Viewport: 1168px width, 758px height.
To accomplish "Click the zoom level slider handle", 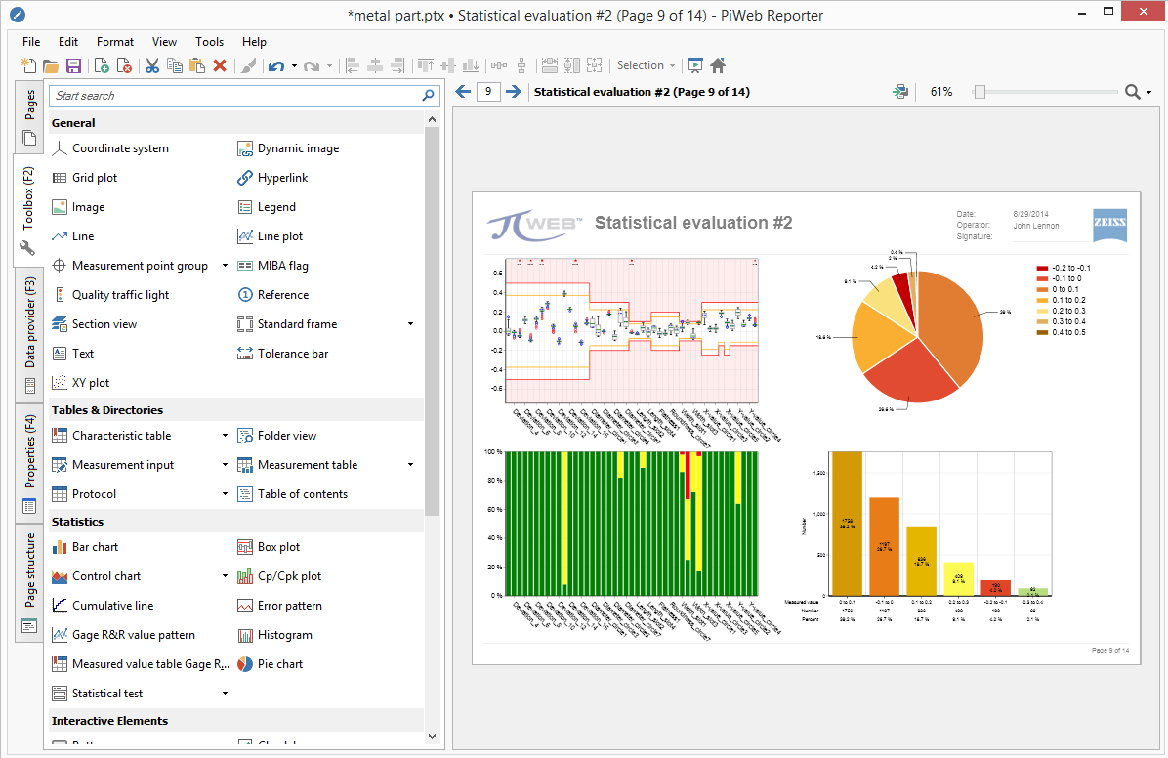I will pyautogui.click(x=980, y=92).
